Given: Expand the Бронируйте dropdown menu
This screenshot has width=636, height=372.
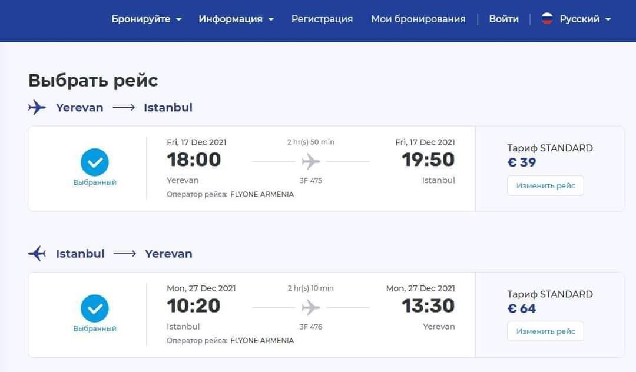Looking at the screenshot, I should click(147, 19).
